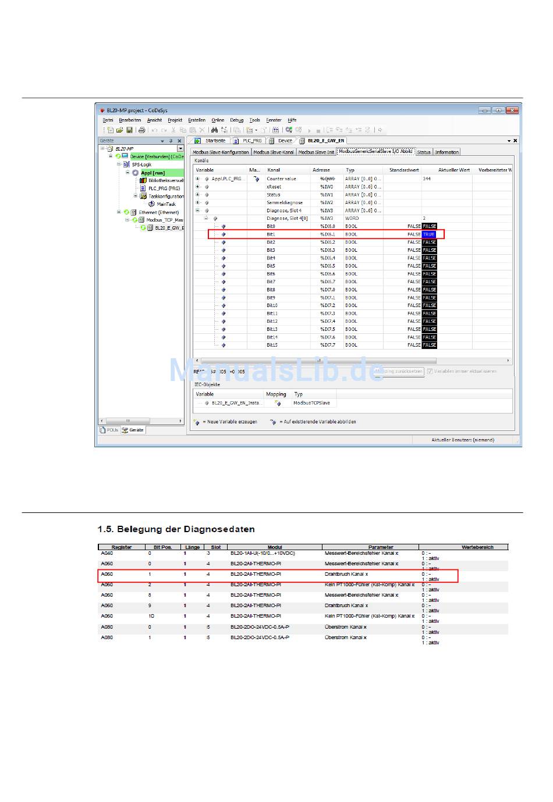The width and height of the screenshot is (553, 802).
Task: Click the Find binoculars toolbar icon
Action: (x=215, y=130)
